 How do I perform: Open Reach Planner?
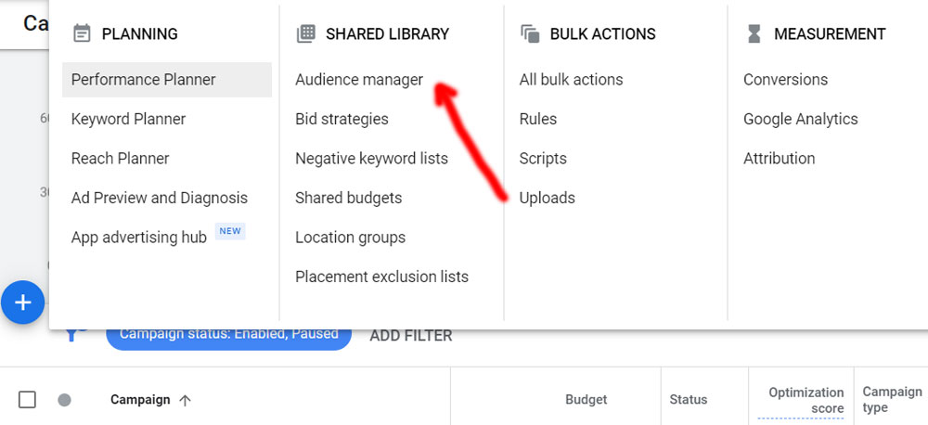click(x=120, y=159)
